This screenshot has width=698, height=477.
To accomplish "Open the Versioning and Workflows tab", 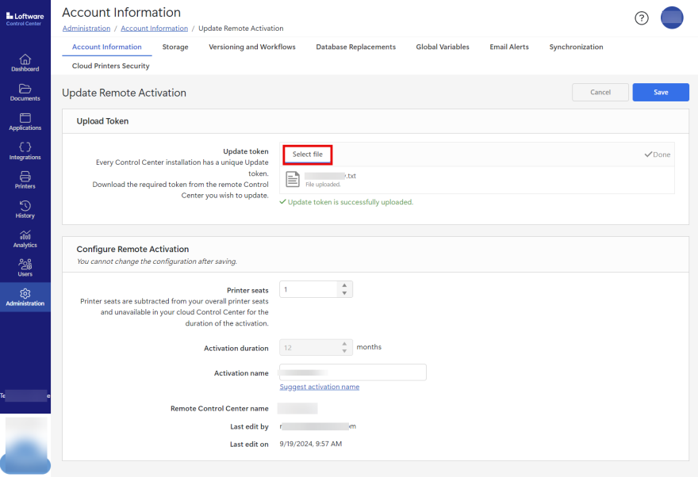I will tap(252, 47).
